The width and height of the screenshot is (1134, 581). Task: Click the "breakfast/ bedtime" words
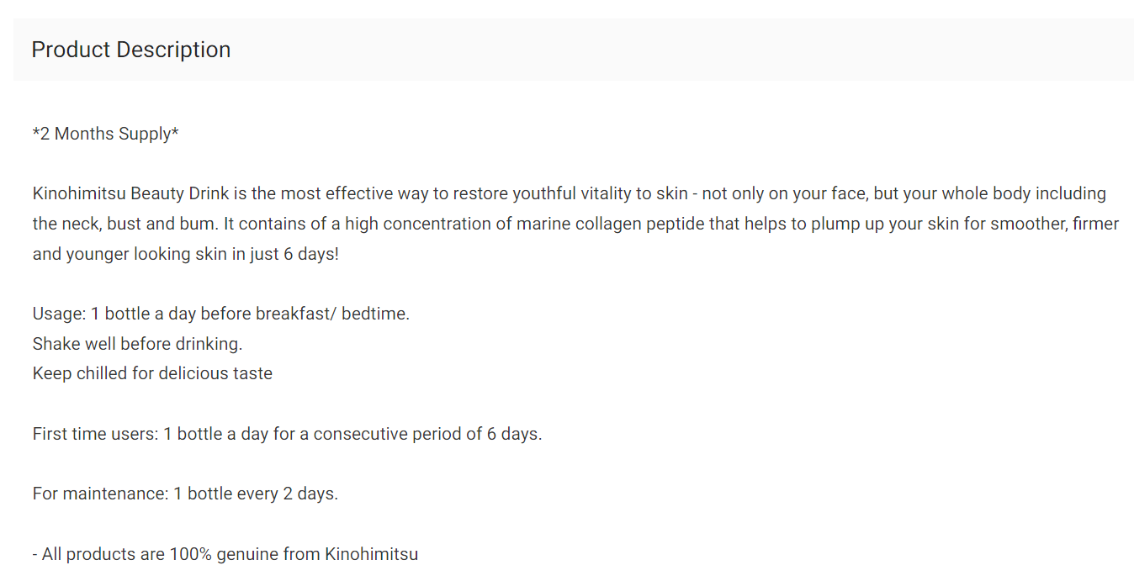click(332, 314)
